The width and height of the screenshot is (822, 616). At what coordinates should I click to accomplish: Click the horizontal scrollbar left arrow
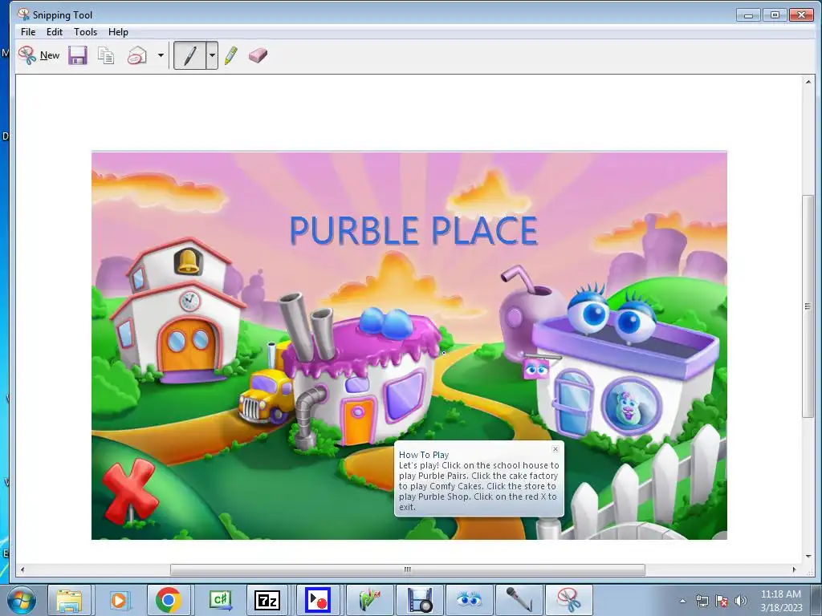point(22,569)
